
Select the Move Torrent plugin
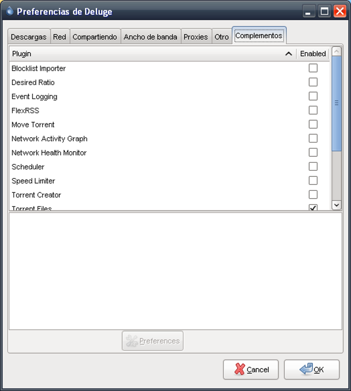tap(170, 124)
